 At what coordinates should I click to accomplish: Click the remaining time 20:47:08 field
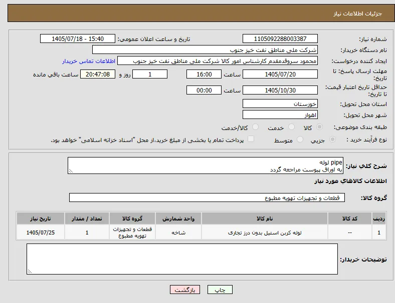[98, 74]
